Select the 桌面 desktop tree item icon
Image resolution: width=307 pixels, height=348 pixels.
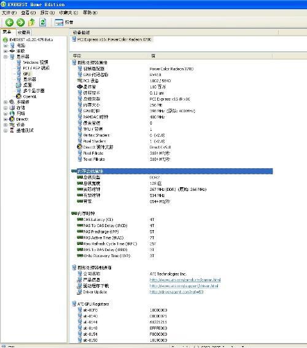pos(18,85)
